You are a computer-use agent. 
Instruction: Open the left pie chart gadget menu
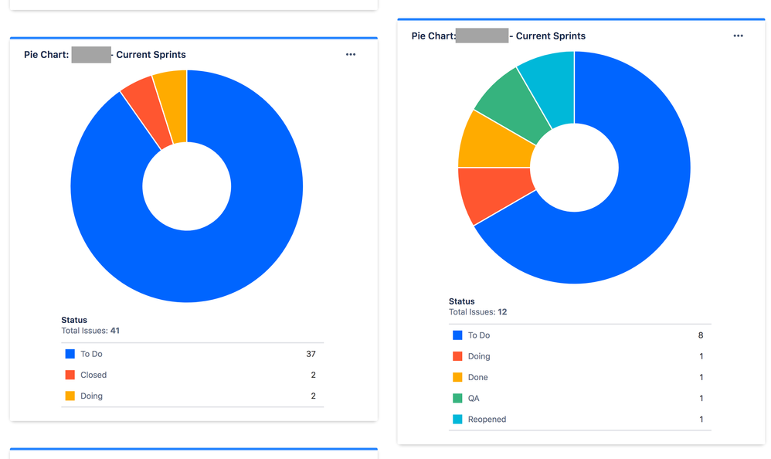[351, 54]
